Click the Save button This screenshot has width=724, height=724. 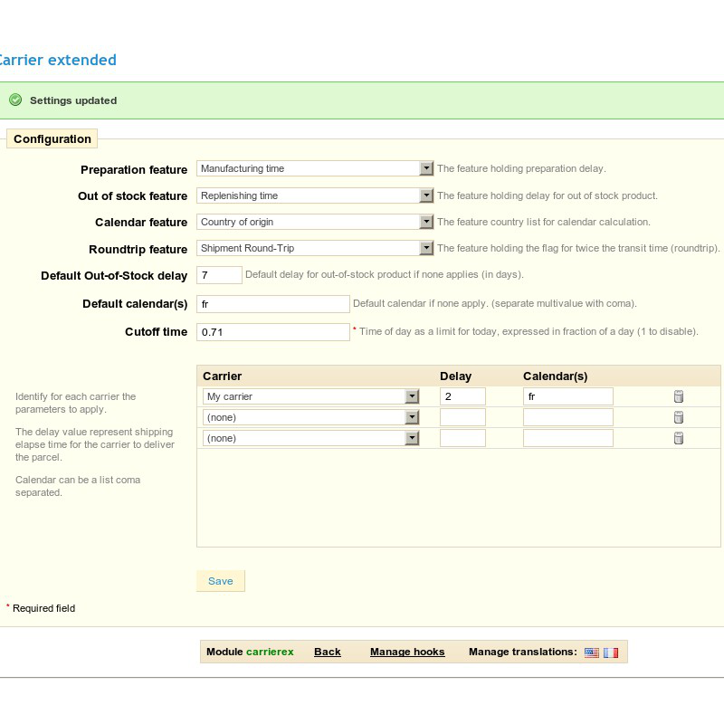click(220, 581)
